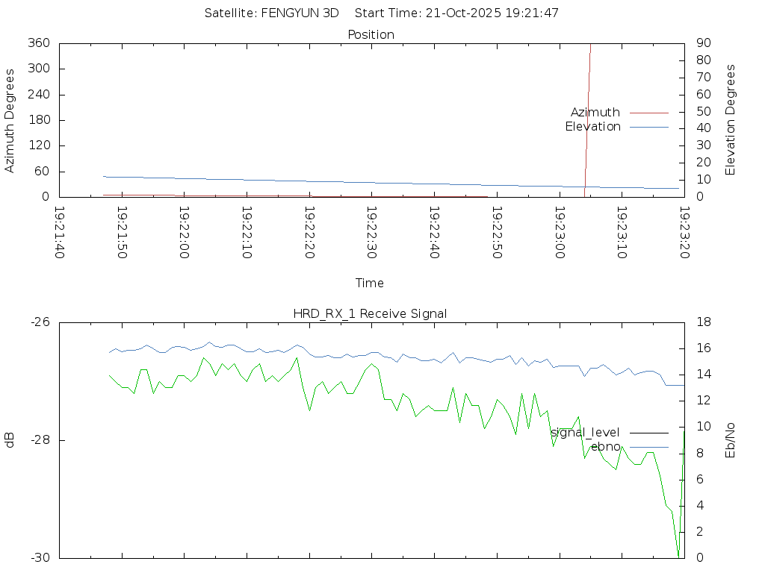Image resolution: width=765 pixels, height=573 pixels.
Task: Select the red Azimuth legend line sample
Action: click(x=648, y=113)
